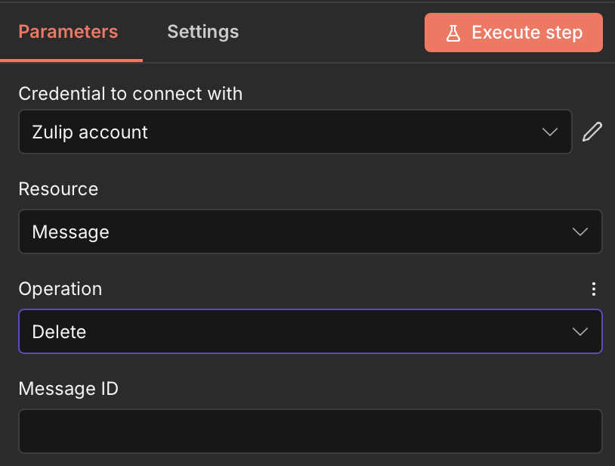Viewport: 615px width, 466px height.
Task: Select the Parameters tab
Action: [68, 32]
